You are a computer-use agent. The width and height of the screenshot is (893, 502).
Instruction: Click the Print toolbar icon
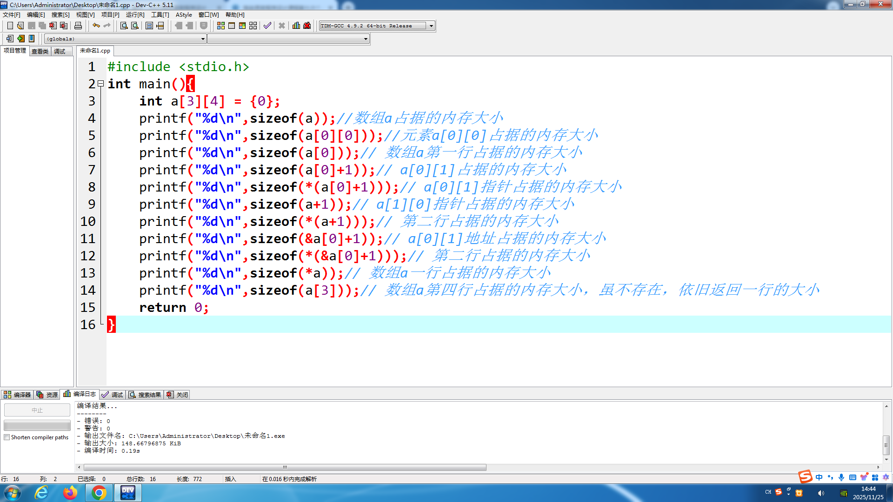[x=78, y=26]
